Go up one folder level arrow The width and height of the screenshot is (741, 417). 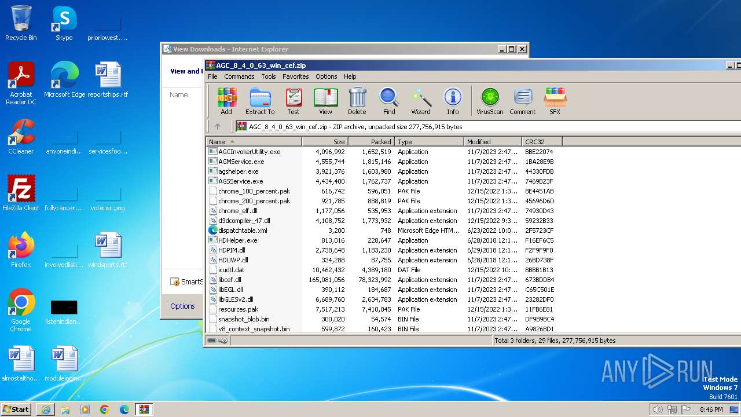coord(218,126)
